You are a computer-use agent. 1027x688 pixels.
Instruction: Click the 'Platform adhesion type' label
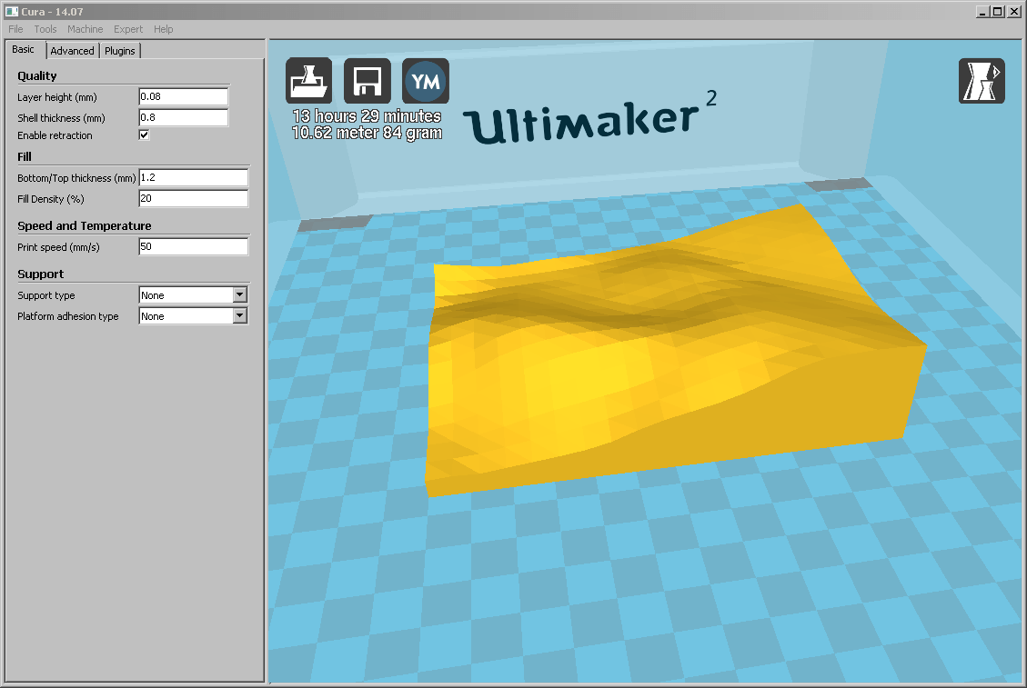(68, 316)
